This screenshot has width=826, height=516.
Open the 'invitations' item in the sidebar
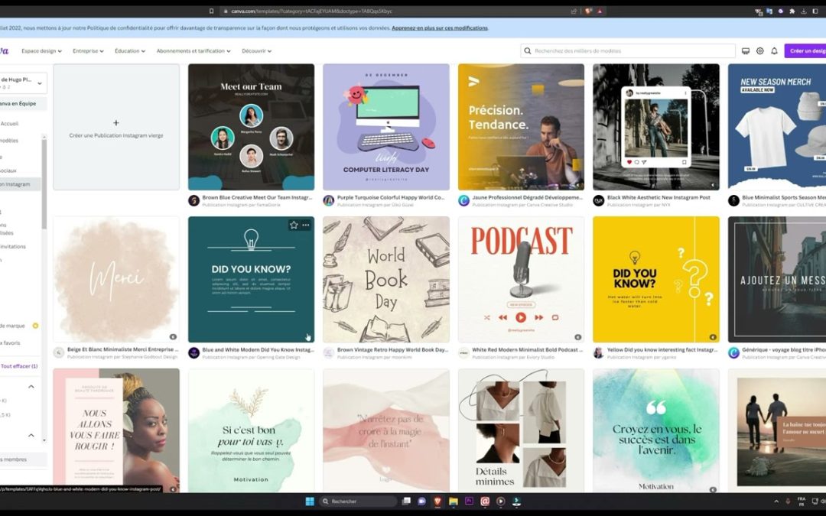13,246
